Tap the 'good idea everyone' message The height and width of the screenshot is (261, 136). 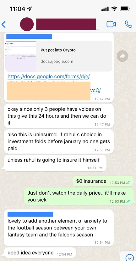(40, 253)
